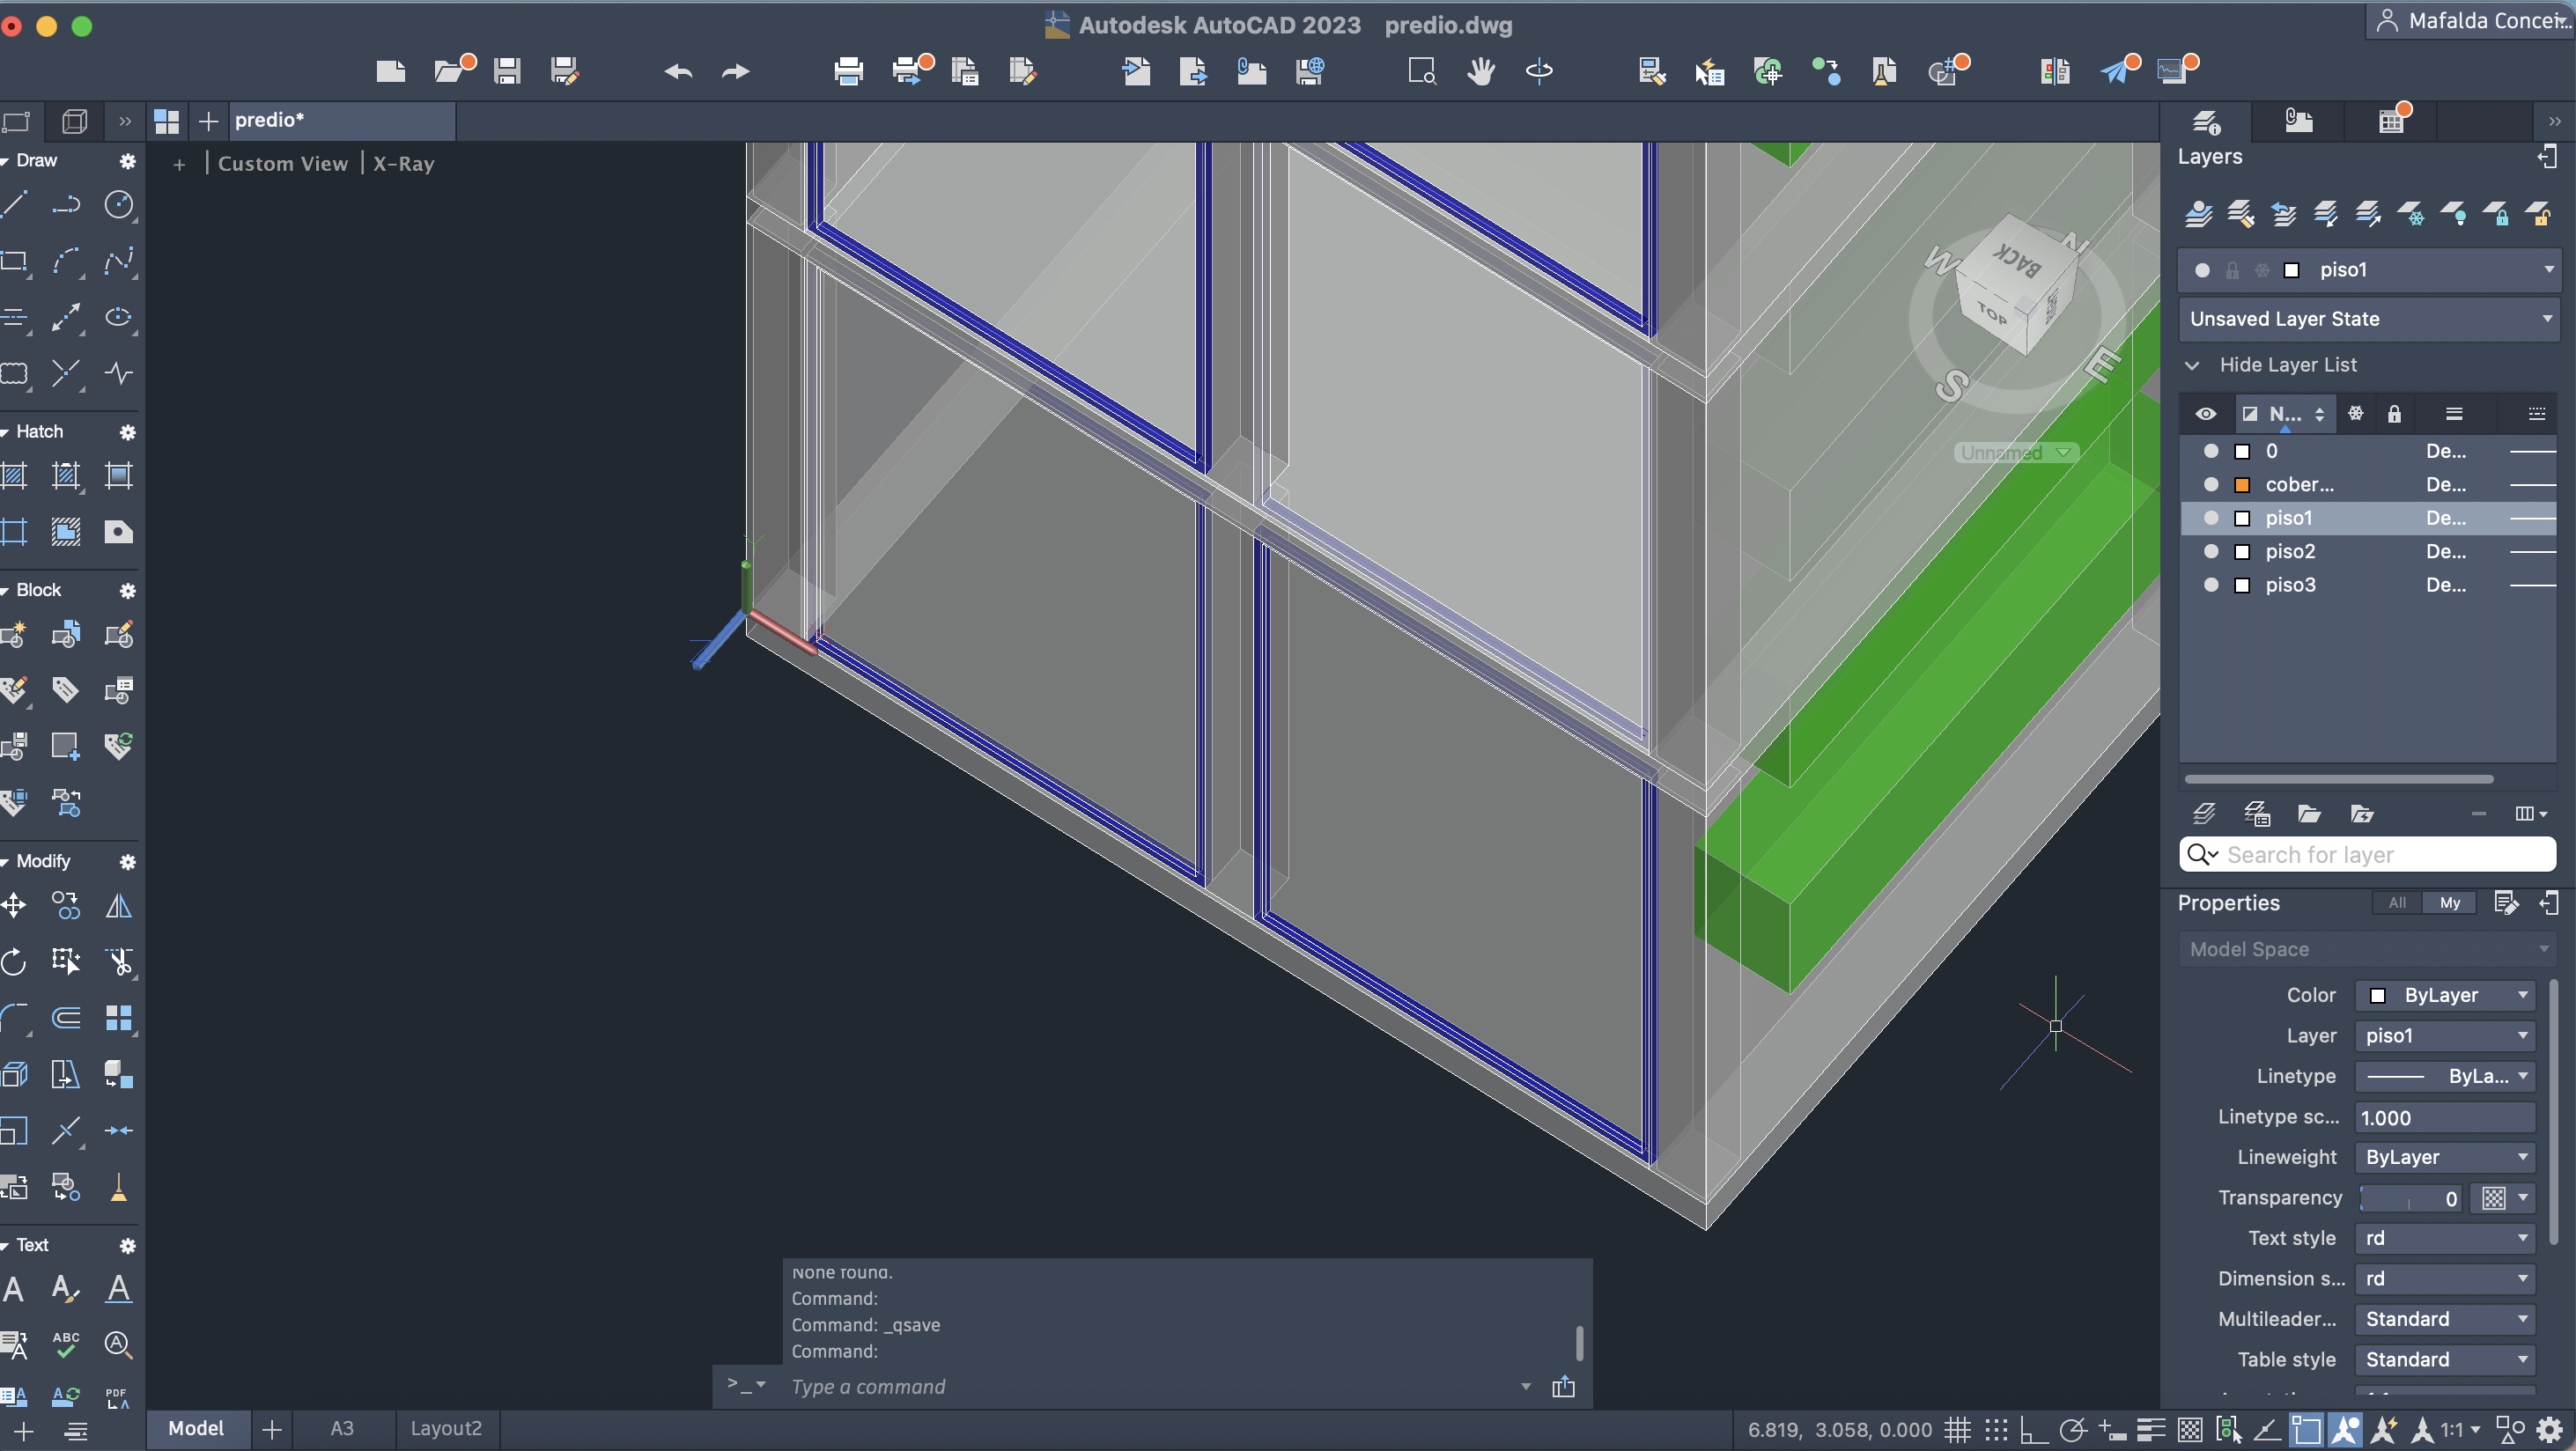Click the X-Ray visual style label
This screenshot has width=2576, height=1451.
click(403, 164)
